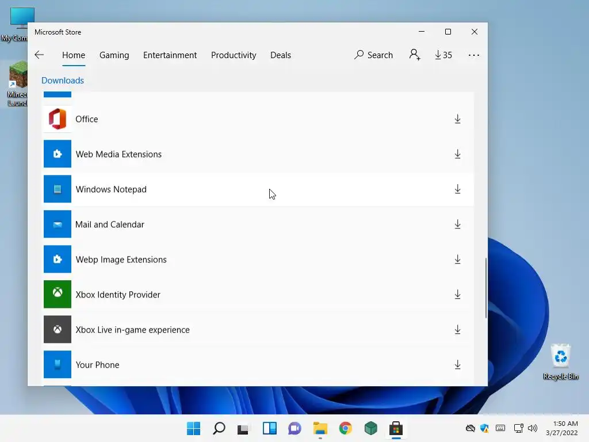The image size is (589, 442).
Task: Maximize the Microsoft Store window
Action: (448, 32)
